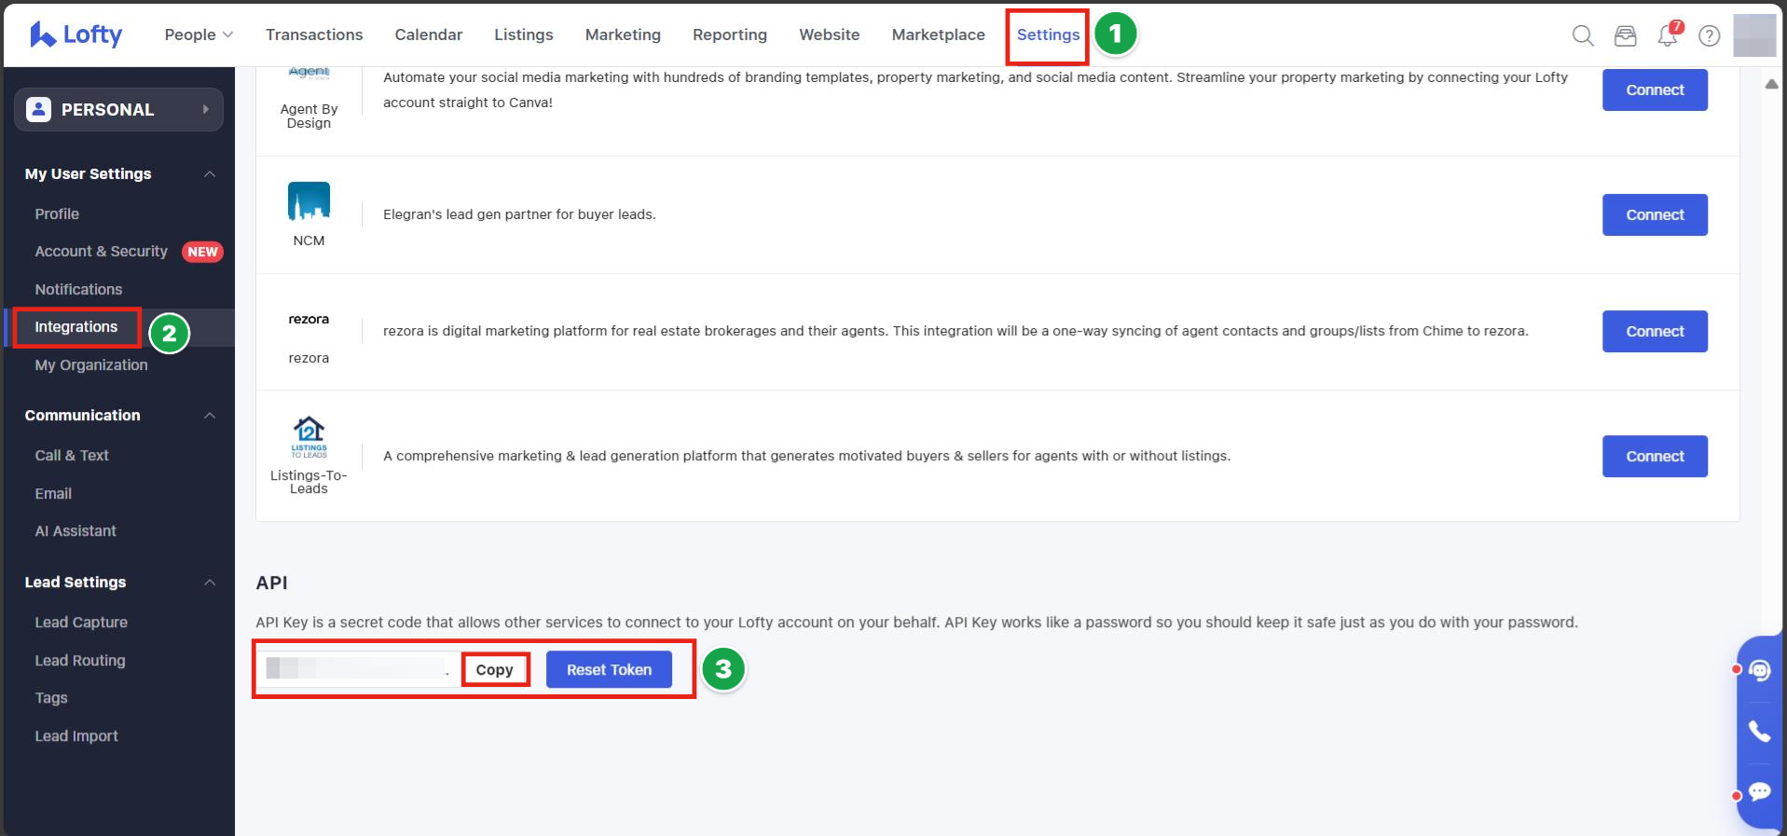The height and width of the screenshot is (836, 1787).
Task: Open the user avatar in top bar
Action: 1753,35
